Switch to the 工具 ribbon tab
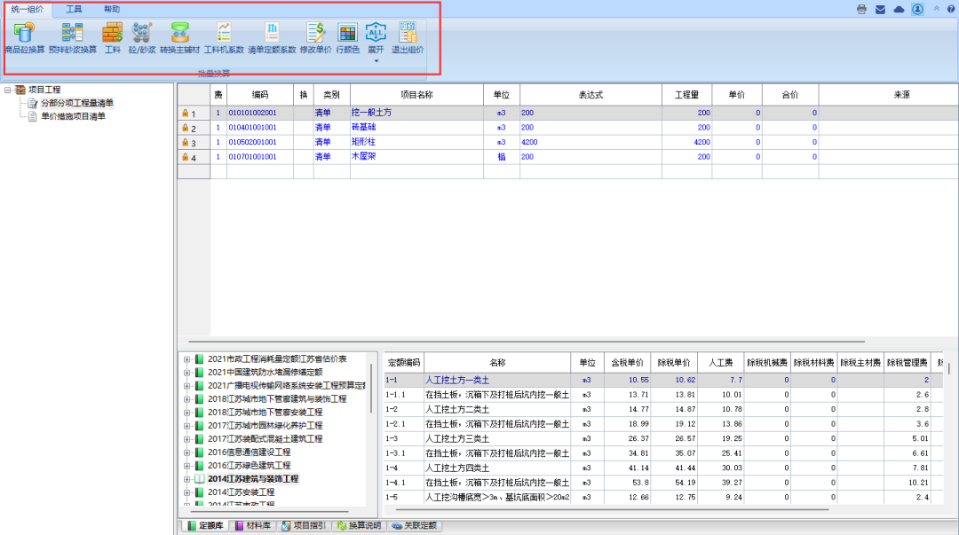 click(74, 9)
